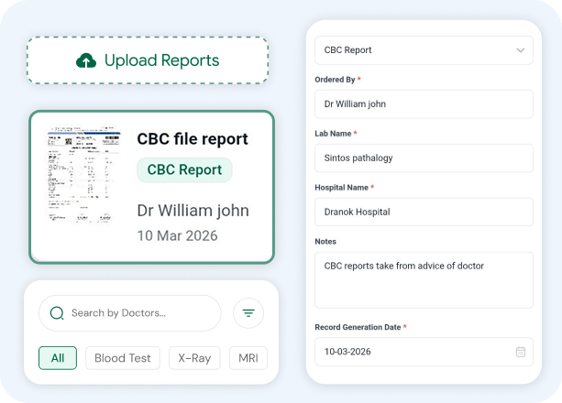
Task: Click the Upload Reports button
Action: click(x=148, y=60)
